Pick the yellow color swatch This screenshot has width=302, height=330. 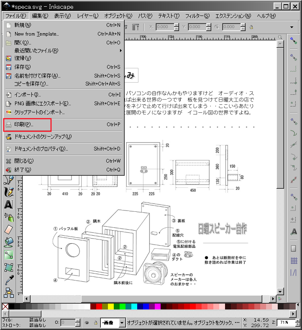pos(111,307)
